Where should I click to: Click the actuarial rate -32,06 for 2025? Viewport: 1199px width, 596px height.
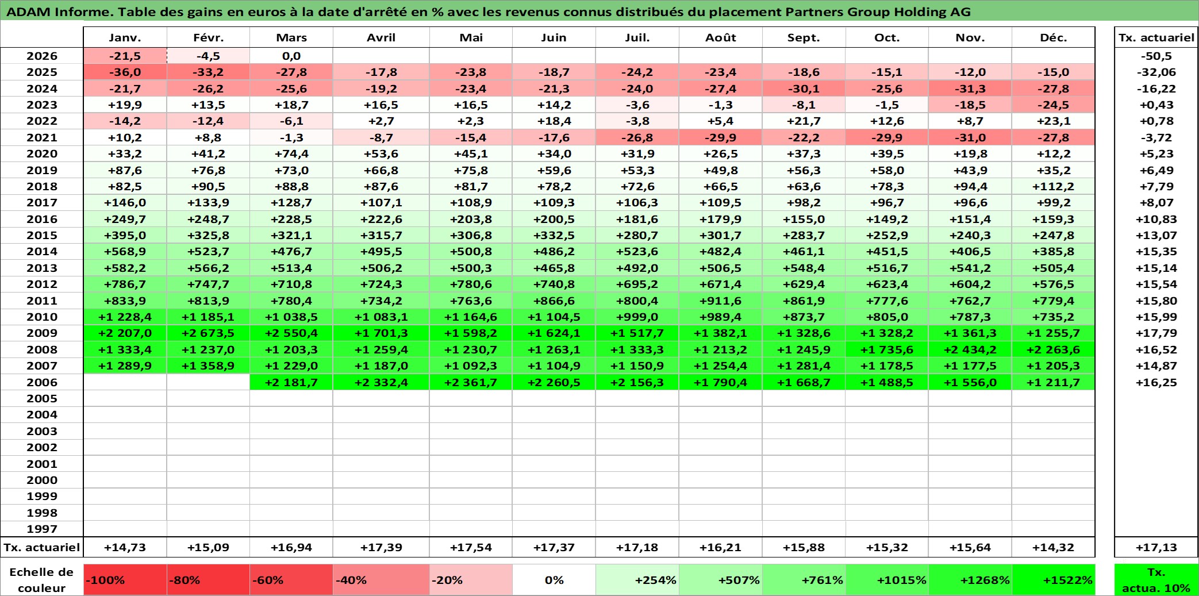(1156, 72)
